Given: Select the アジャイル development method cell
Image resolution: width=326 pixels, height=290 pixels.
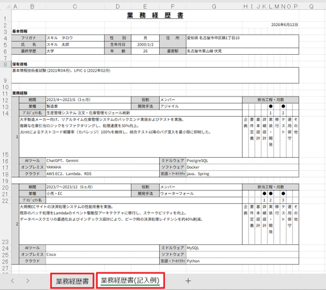Looking at the screenshot, I should tap(201, 106).
